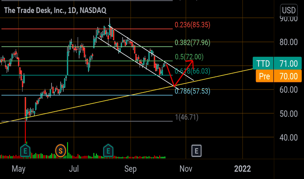The width and height of the screenshot is (304, 179).
Task: Click the orange split S marker
Action: click(x=60, y=151)
